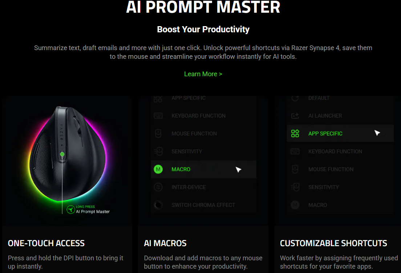
Task: Click the Switch Chroma Effect circle icon
Action: (x=158, y=205)
